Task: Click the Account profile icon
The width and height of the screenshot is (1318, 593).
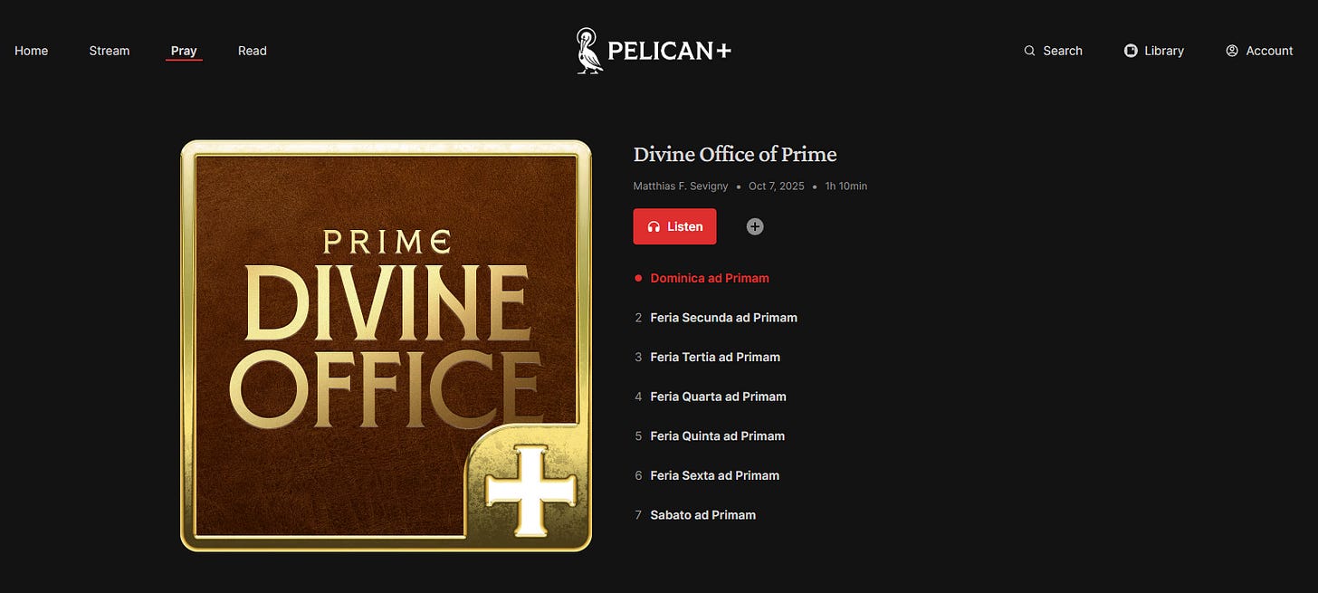Action: click(x=1232, y=51)
